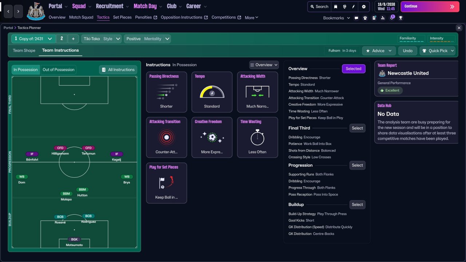Open the trophy shortcut icon
The width and height of the screenshot is (466, 262).
pyautogui.click(x=400, y=18)
